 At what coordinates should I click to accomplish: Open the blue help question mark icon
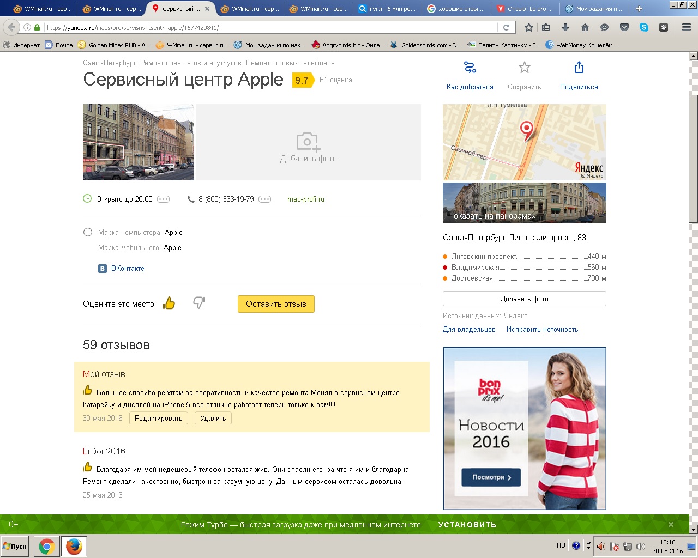(576, 545)
